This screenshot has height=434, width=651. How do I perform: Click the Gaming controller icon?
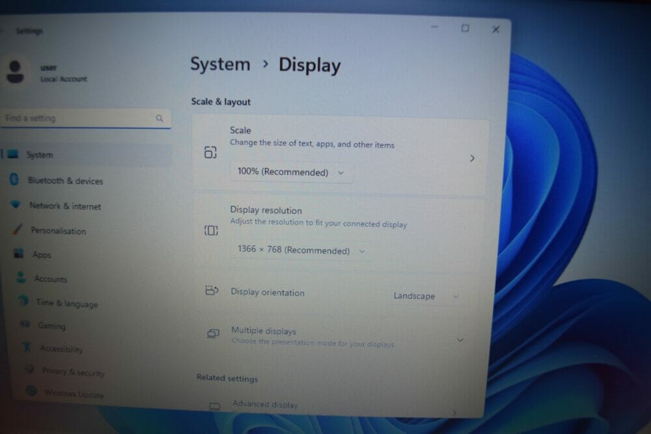point(25,323)
